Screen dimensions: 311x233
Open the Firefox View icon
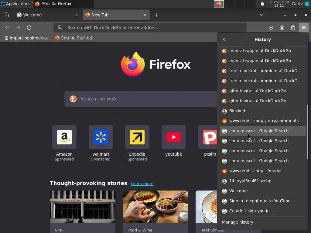[6, 15]
